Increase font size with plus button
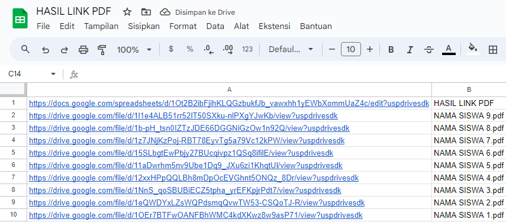The image size is (506, 222). coord(370,49)
